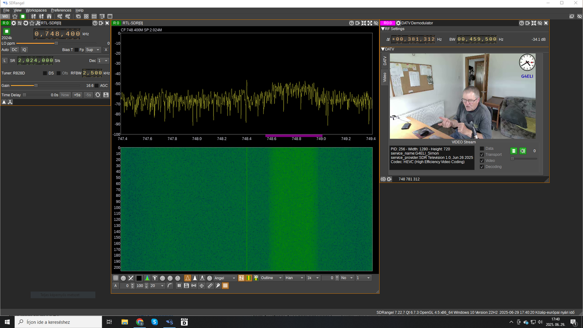
Task: Save spectrum data floppy icon in toolbar
Action: coord(186,286)
